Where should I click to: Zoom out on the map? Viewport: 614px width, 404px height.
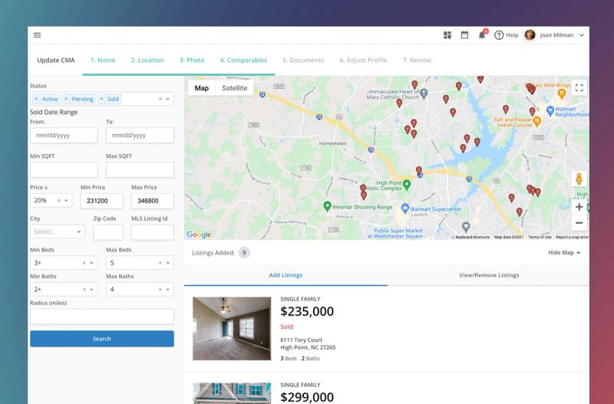pos(579,223)
